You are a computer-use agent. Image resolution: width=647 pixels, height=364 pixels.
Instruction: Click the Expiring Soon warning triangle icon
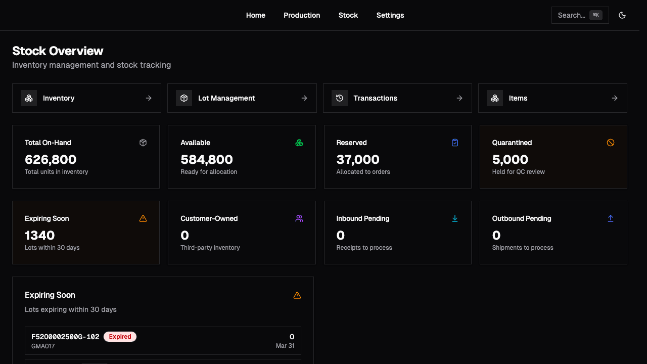(143, 218)
